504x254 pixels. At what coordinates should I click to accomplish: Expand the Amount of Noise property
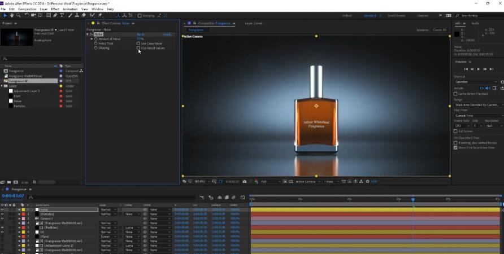[x=92, y=39]
